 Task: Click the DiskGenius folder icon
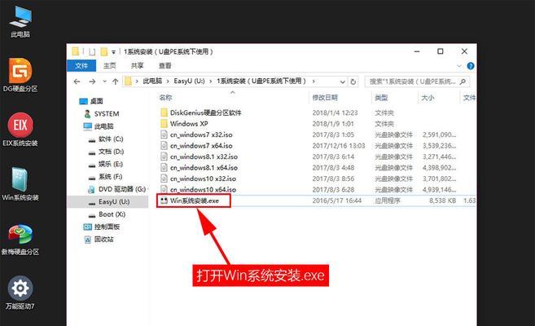point(164,112)
